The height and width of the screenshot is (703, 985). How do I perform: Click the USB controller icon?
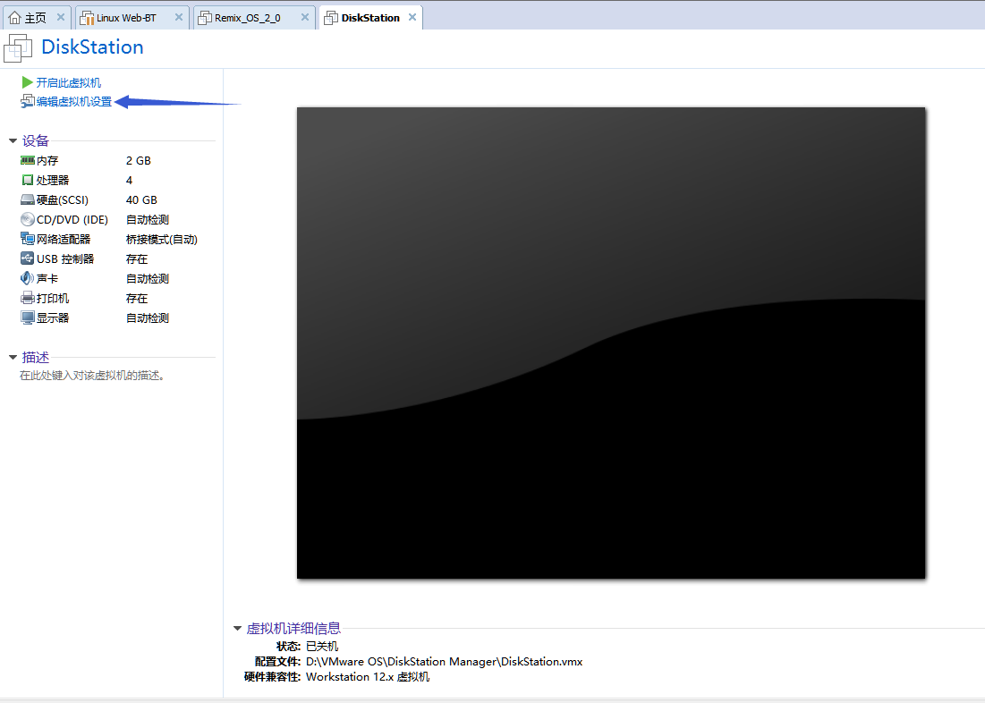coord(27,258)
